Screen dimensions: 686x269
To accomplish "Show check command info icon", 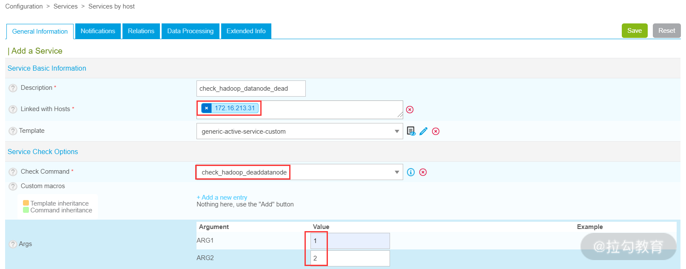I will pyautogui.click(x=411, y=172).
